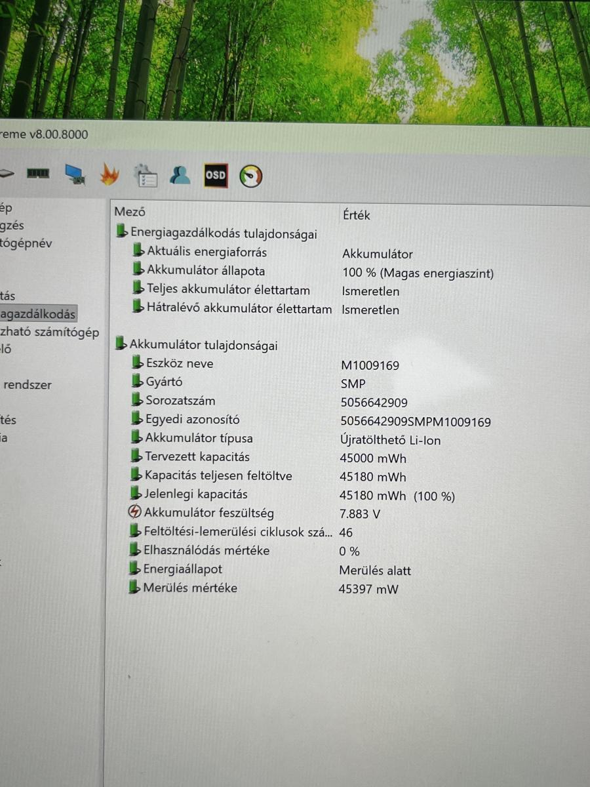
Task: Select the 'tógépnév' sidebar entry
Action: [26, 243]
